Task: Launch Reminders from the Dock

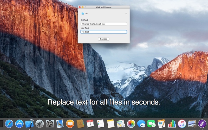Action: pyautogui.click(x=100, y=124)
